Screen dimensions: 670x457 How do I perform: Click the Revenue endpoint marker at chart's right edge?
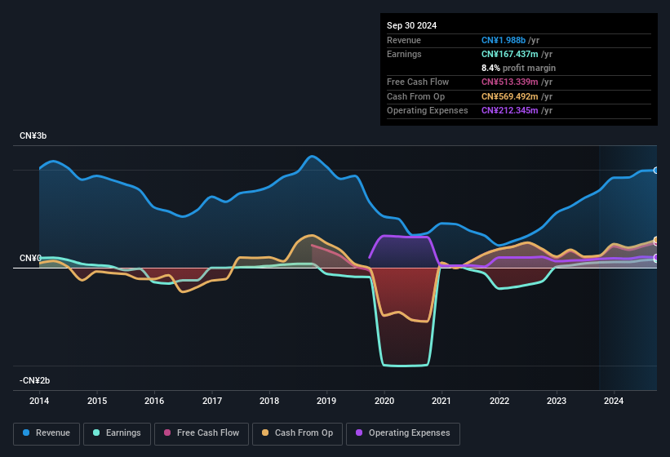(656, 171)
